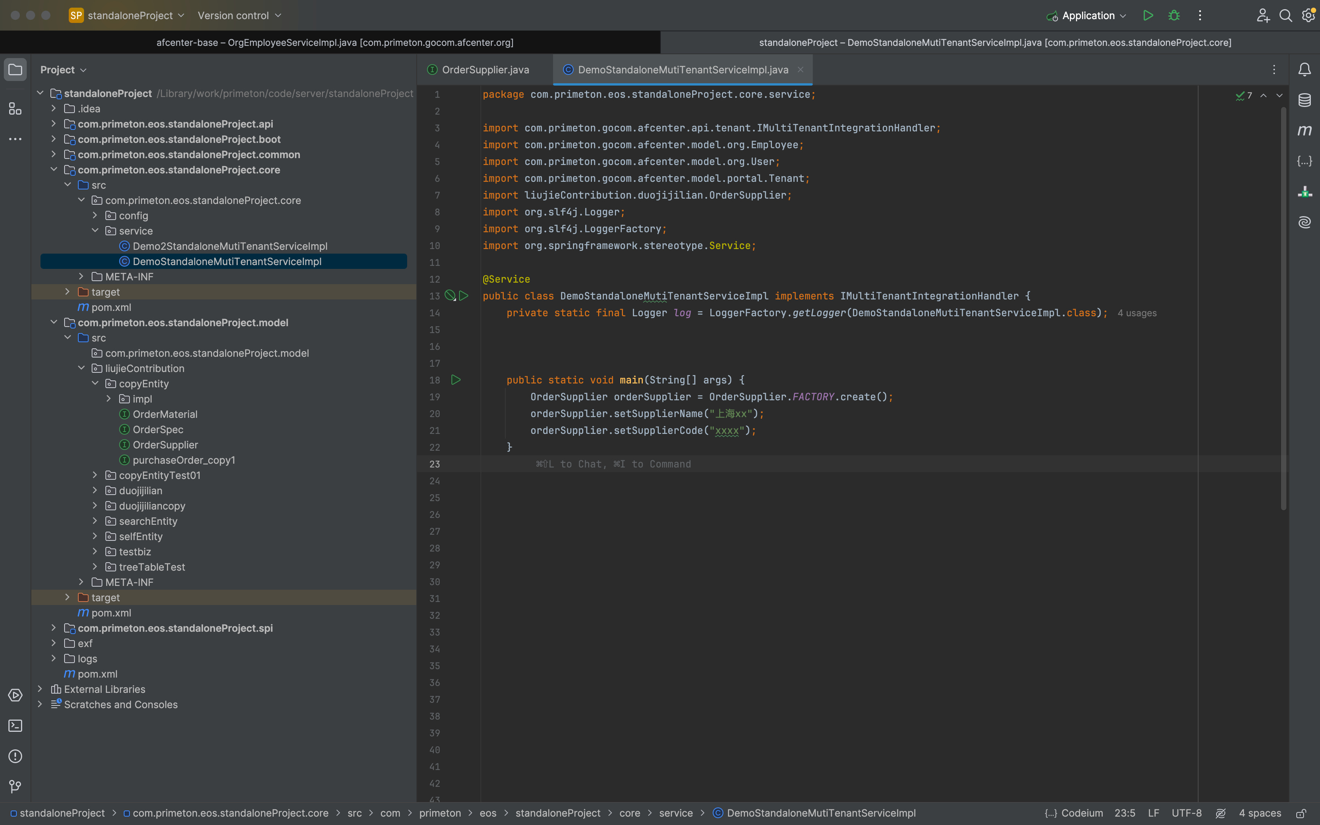Open the Maven tool window
Screen dimensions: 1320x825
coord(1305,131)
